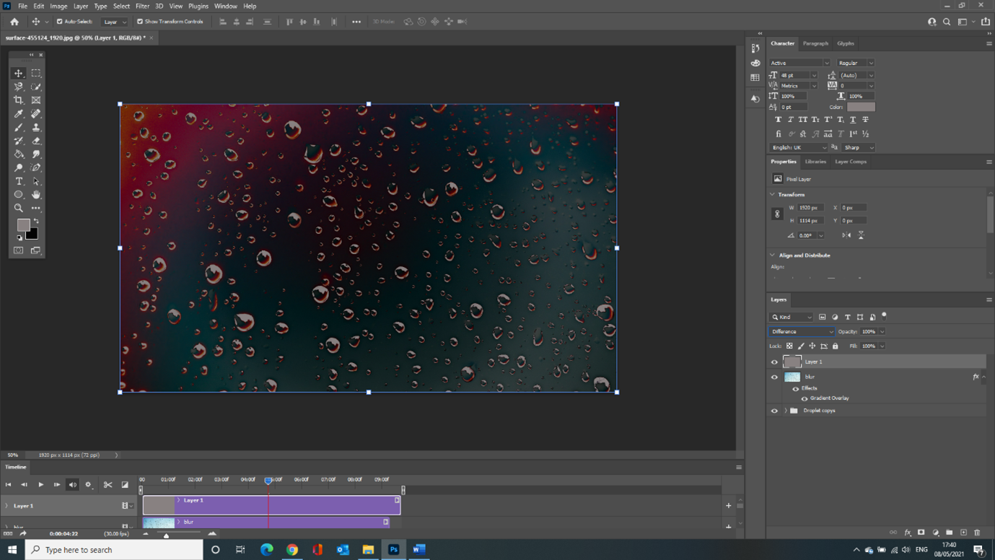995x560 pixels.
Task: Select the Zoom tool in the toolbox
Action: (19, 209)
